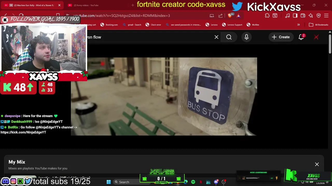The image size is (332, 186).
Task: Open the saved passwords bookmark
Action: (183, 25)
